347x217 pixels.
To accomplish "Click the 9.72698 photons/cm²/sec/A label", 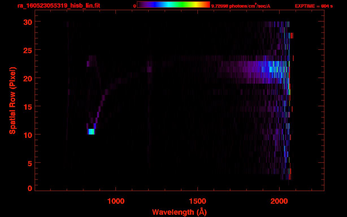I will tap(241, 6).
